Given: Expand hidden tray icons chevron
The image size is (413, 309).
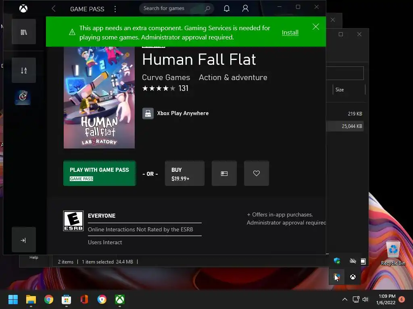Looking at the screenshot, I should tap(344, 299).
